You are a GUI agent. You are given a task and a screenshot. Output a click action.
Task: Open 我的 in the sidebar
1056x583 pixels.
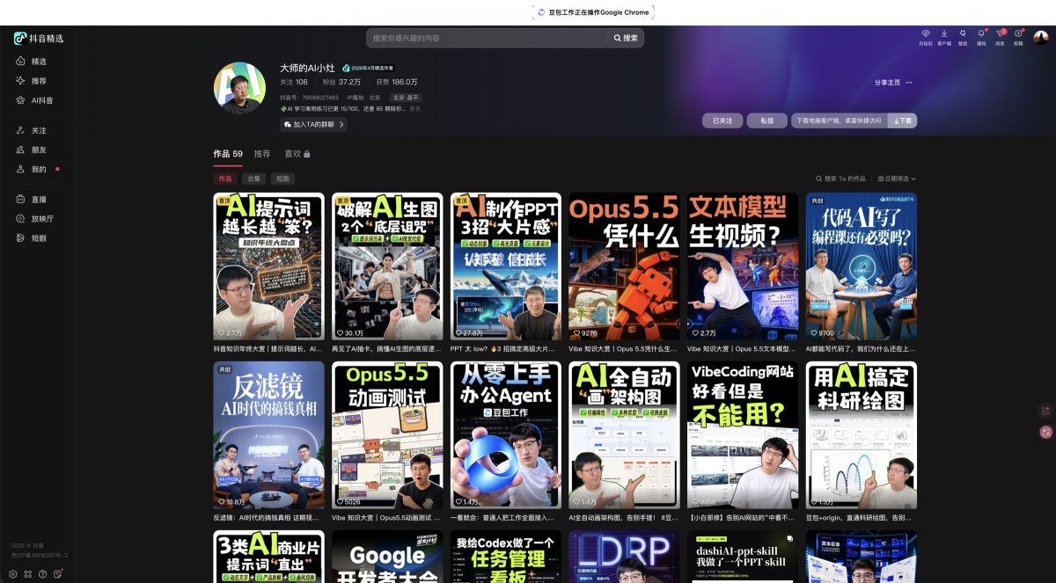tap(32, 169)
